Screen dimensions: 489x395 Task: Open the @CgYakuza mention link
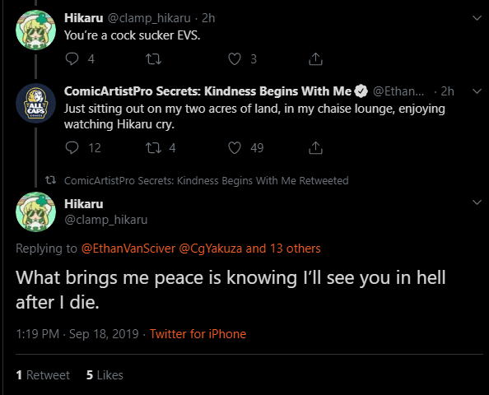211,249
